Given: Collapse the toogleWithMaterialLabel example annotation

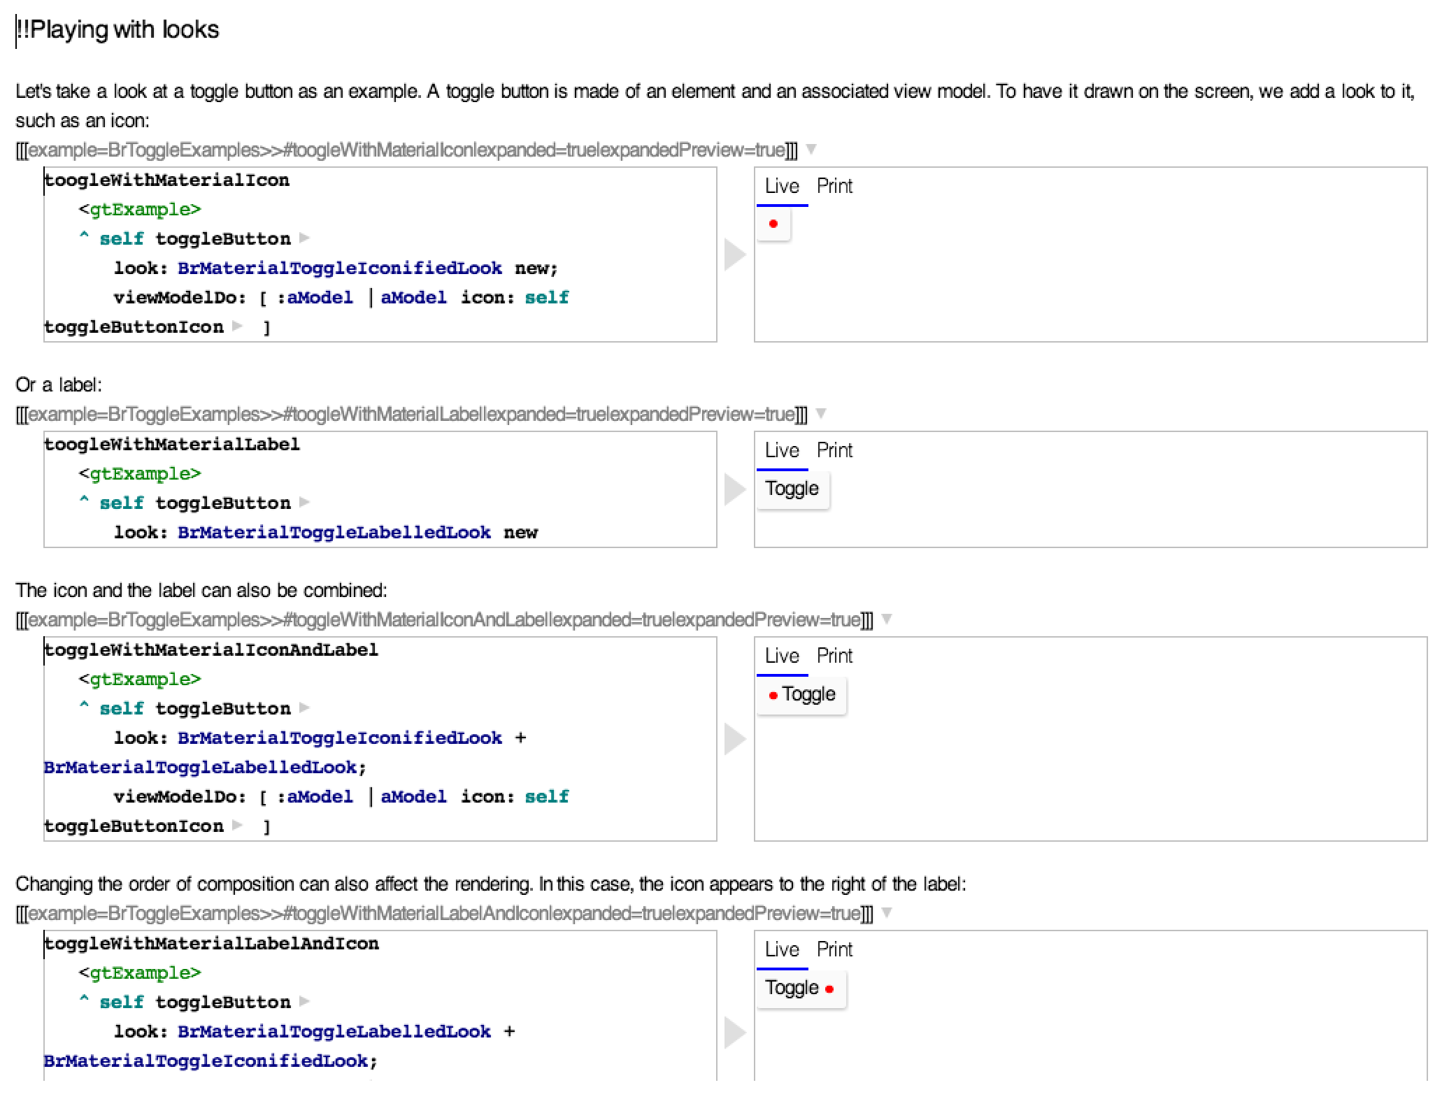Looking at the screenshot, I should (821, 413).
